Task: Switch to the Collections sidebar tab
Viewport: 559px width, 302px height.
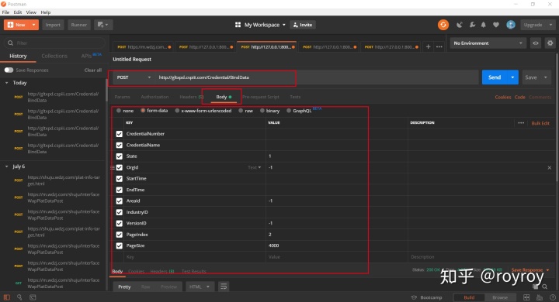Action: [x=54, y=56]
